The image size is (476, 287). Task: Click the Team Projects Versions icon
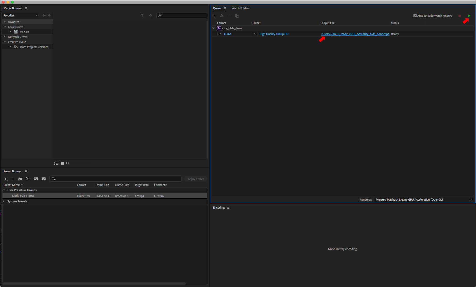tap(16, 47)
